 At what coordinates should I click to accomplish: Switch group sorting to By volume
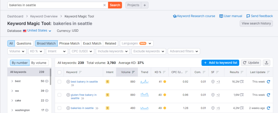coord(39,63)
